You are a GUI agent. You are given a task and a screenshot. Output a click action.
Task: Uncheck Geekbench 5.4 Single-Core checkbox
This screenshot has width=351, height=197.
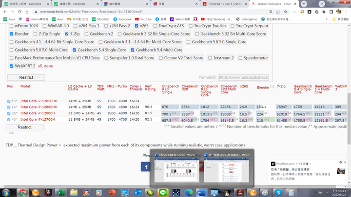(74, 50)
